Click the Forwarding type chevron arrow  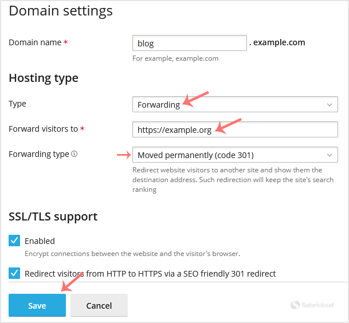(329, 155)
